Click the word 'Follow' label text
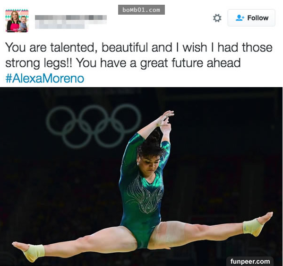The width and height of the screenshot is (283, 266). click(x=258, y=18)
